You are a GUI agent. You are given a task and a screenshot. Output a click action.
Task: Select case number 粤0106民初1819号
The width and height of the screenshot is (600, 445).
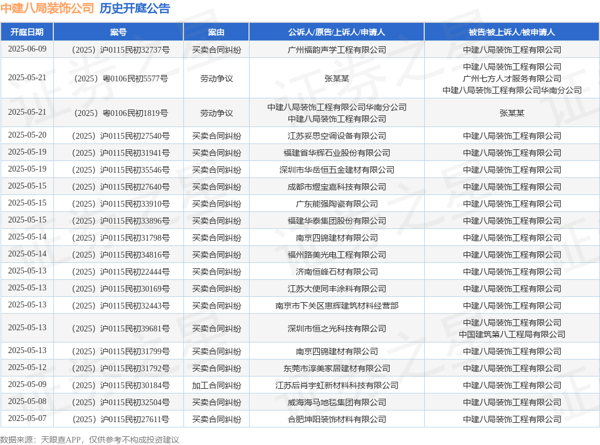pos(121,113)
